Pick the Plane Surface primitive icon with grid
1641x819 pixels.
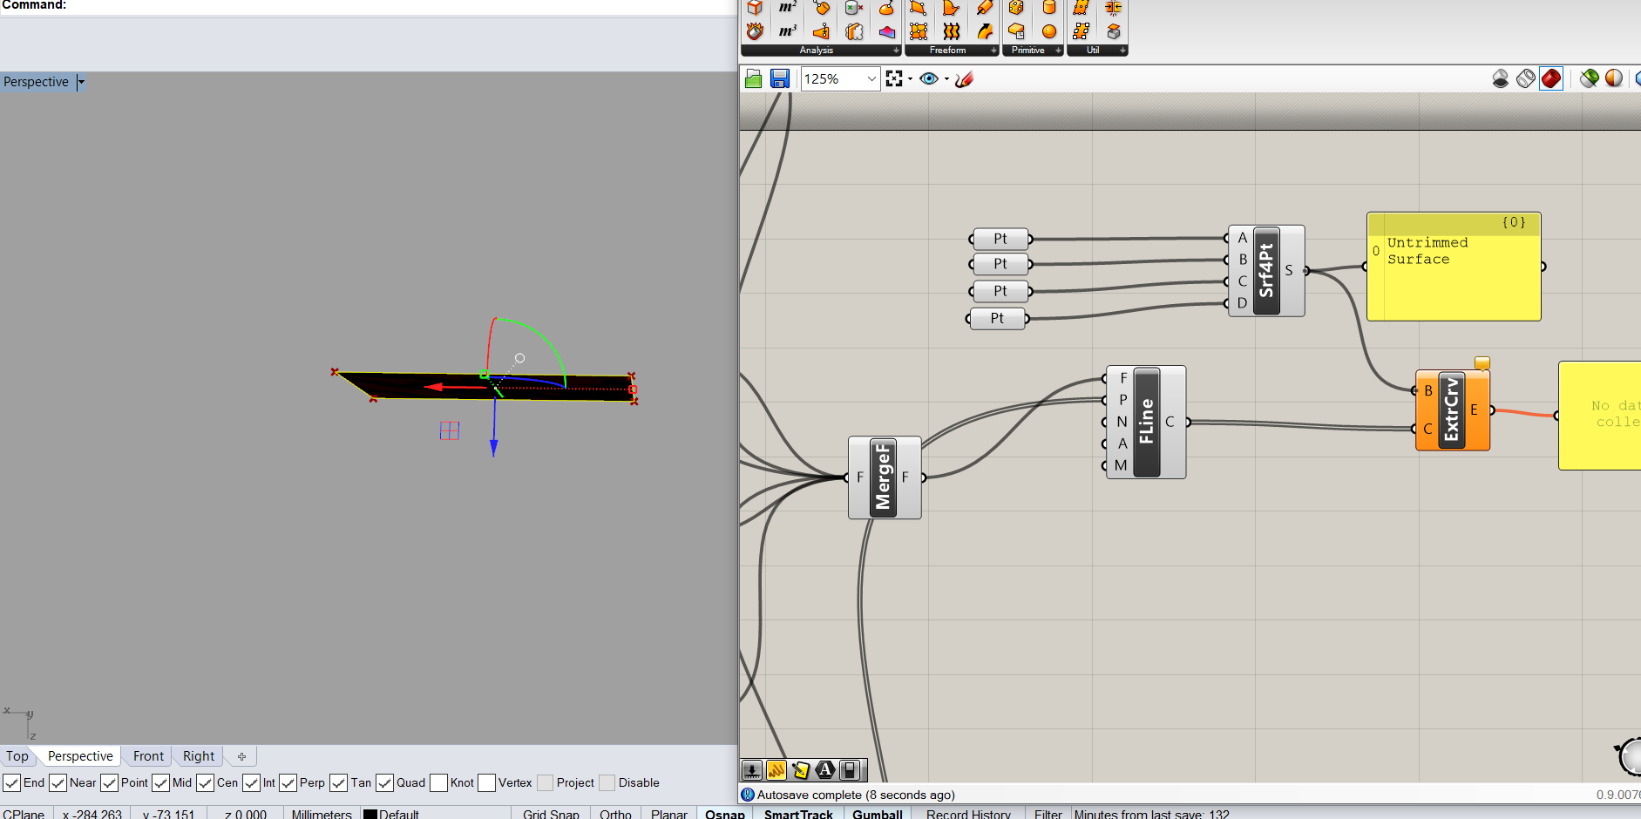click(x=1016, y=31)
